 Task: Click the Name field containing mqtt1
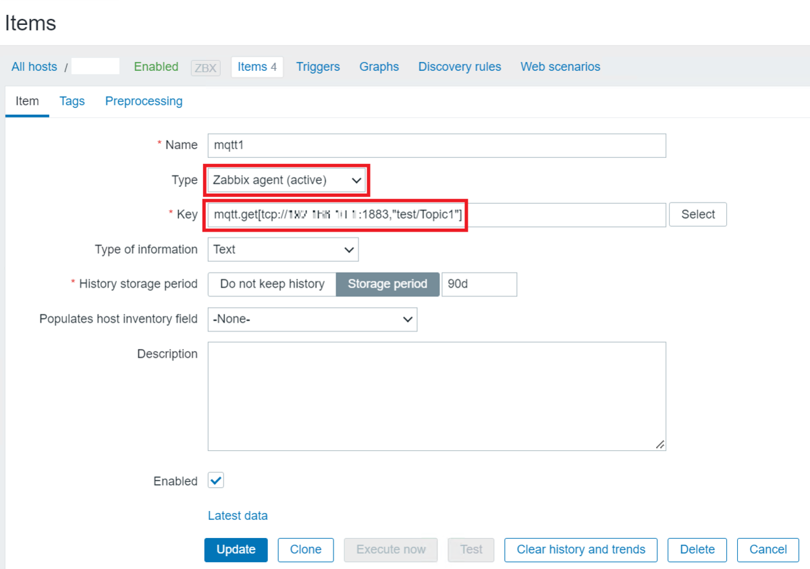click(437, 145)
